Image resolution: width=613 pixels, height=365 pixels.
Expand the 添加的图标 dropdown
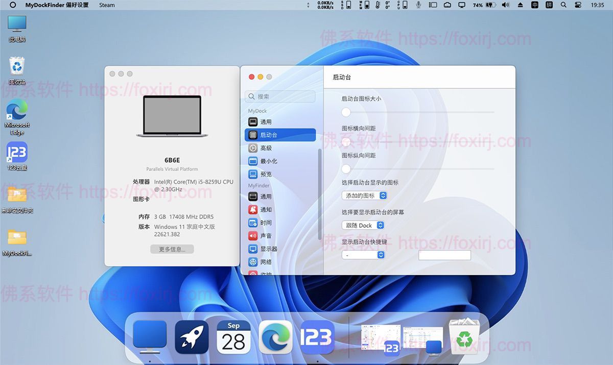tap(364, 196)
